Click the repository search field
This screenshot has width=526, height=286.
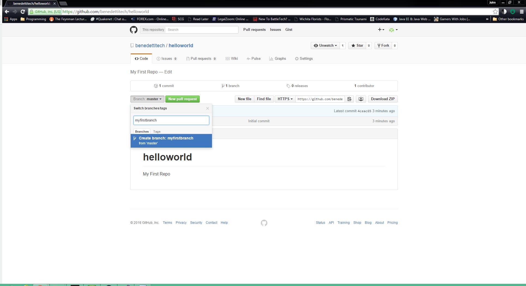[202, 30]
